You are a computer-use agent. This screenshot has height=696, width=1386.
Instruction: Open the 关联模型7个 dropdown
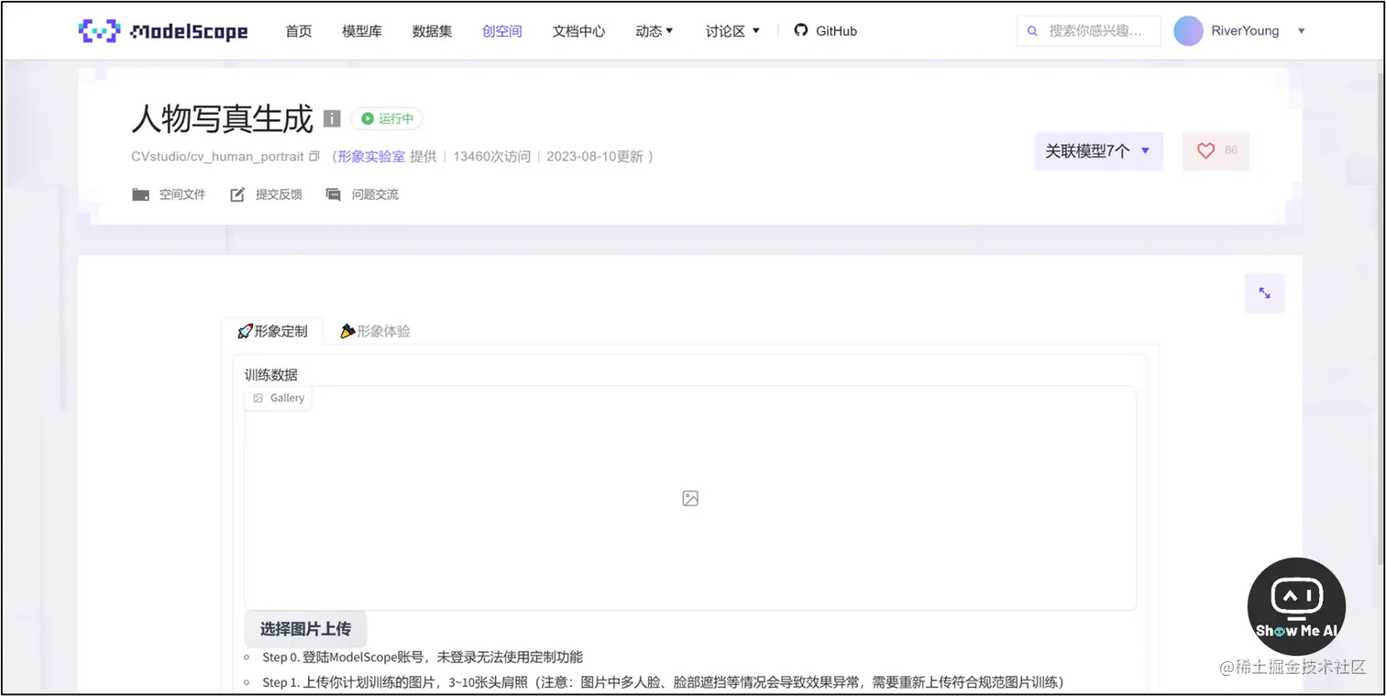(x=1097, y=150)
